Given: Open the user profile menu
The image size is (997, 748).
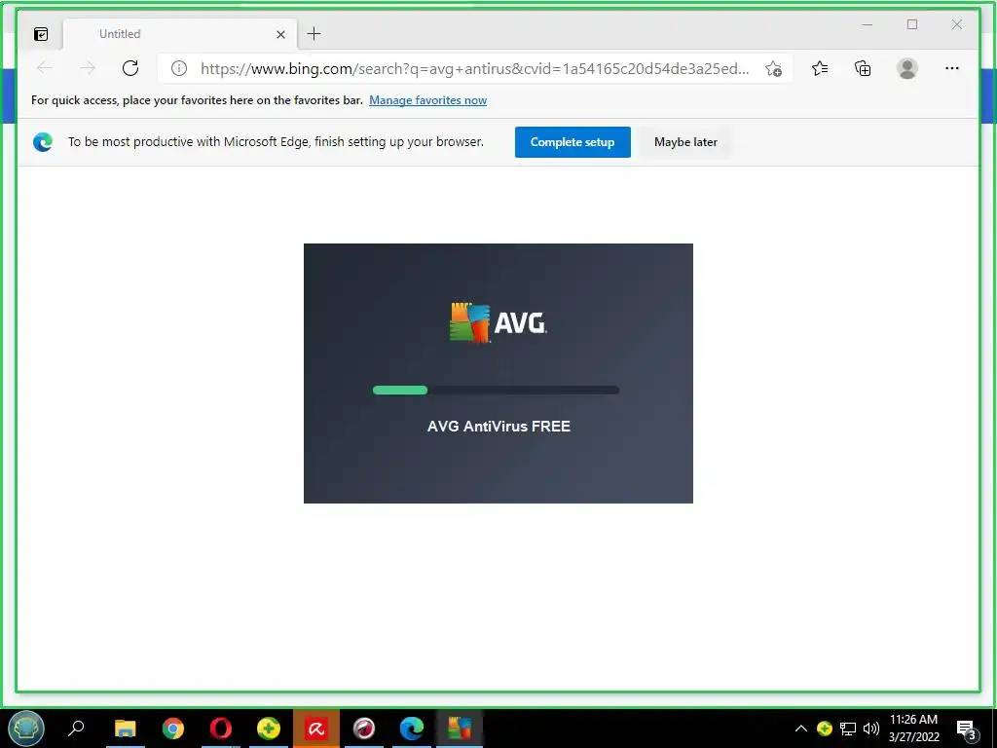Looking at the screenshot, I should point(907,68).
